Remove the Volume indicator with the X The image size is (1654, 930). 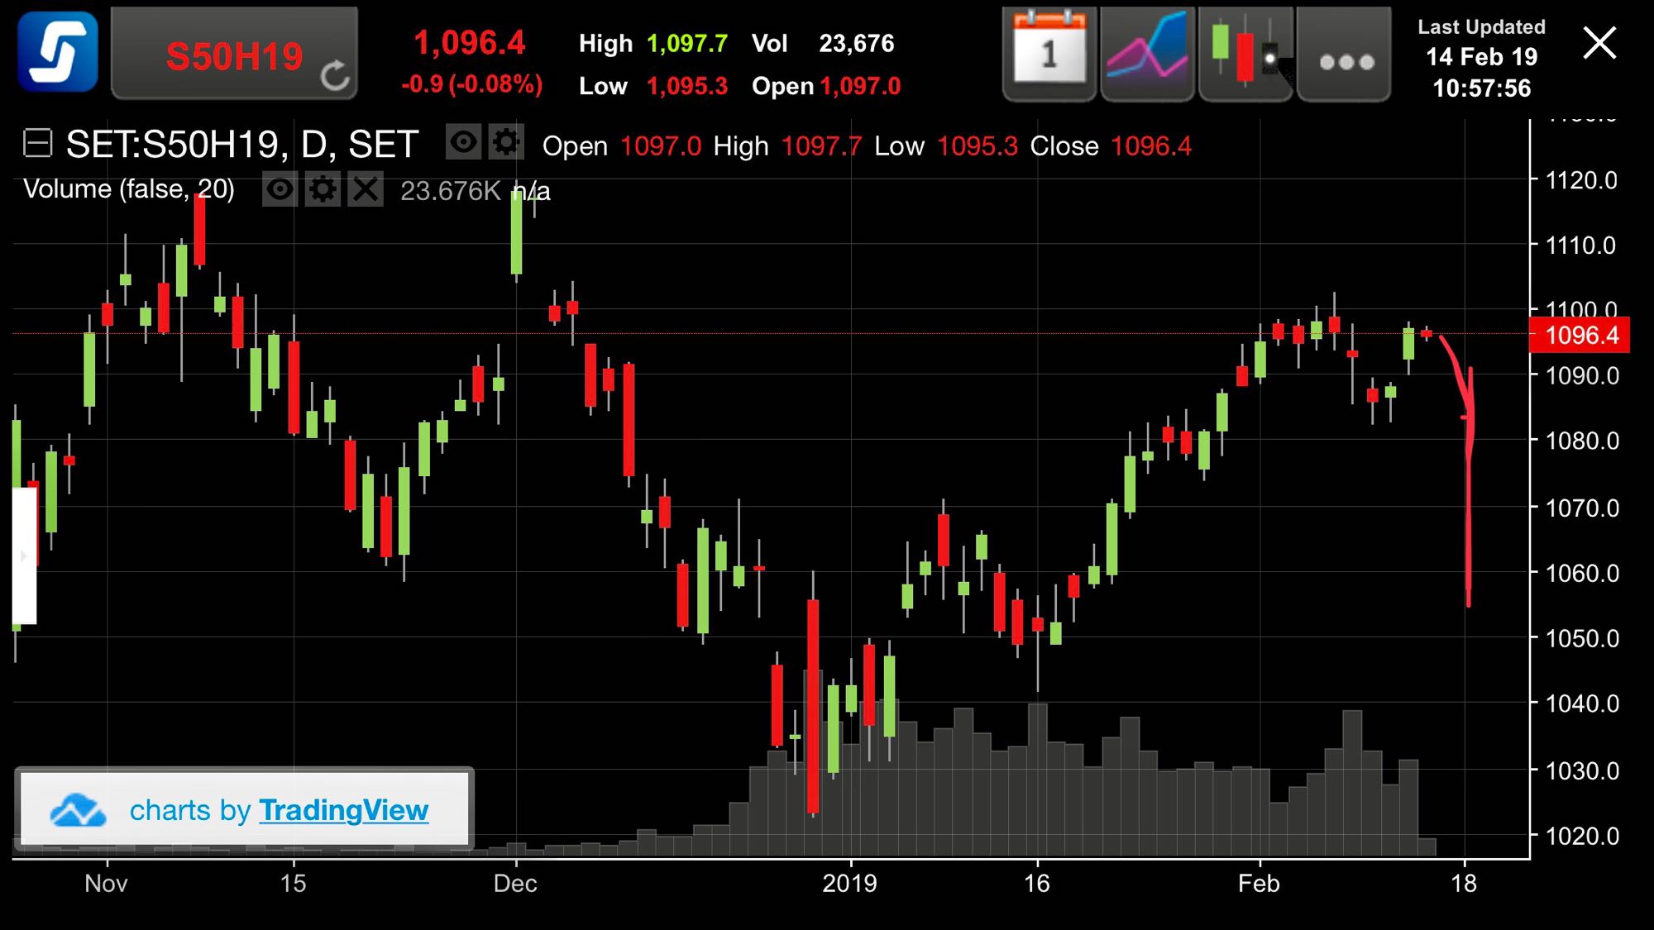click(x=365, y=189)
